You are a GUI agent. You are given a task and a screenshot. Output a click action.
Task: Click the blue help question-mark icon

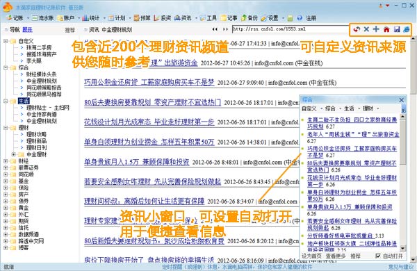click(300, 18)
